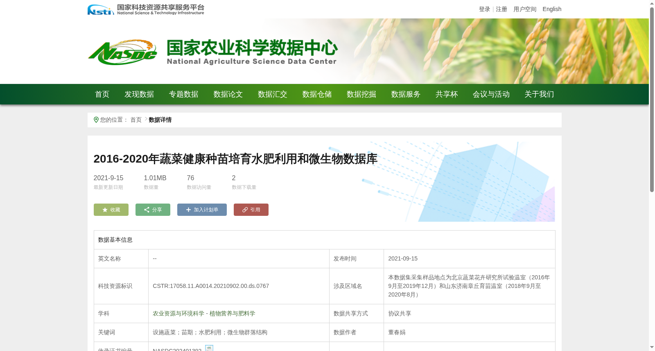Viewport: 655px width, 351px height.
Task: Open 会议与活动 navigation menu
Action: click(491, 94)
